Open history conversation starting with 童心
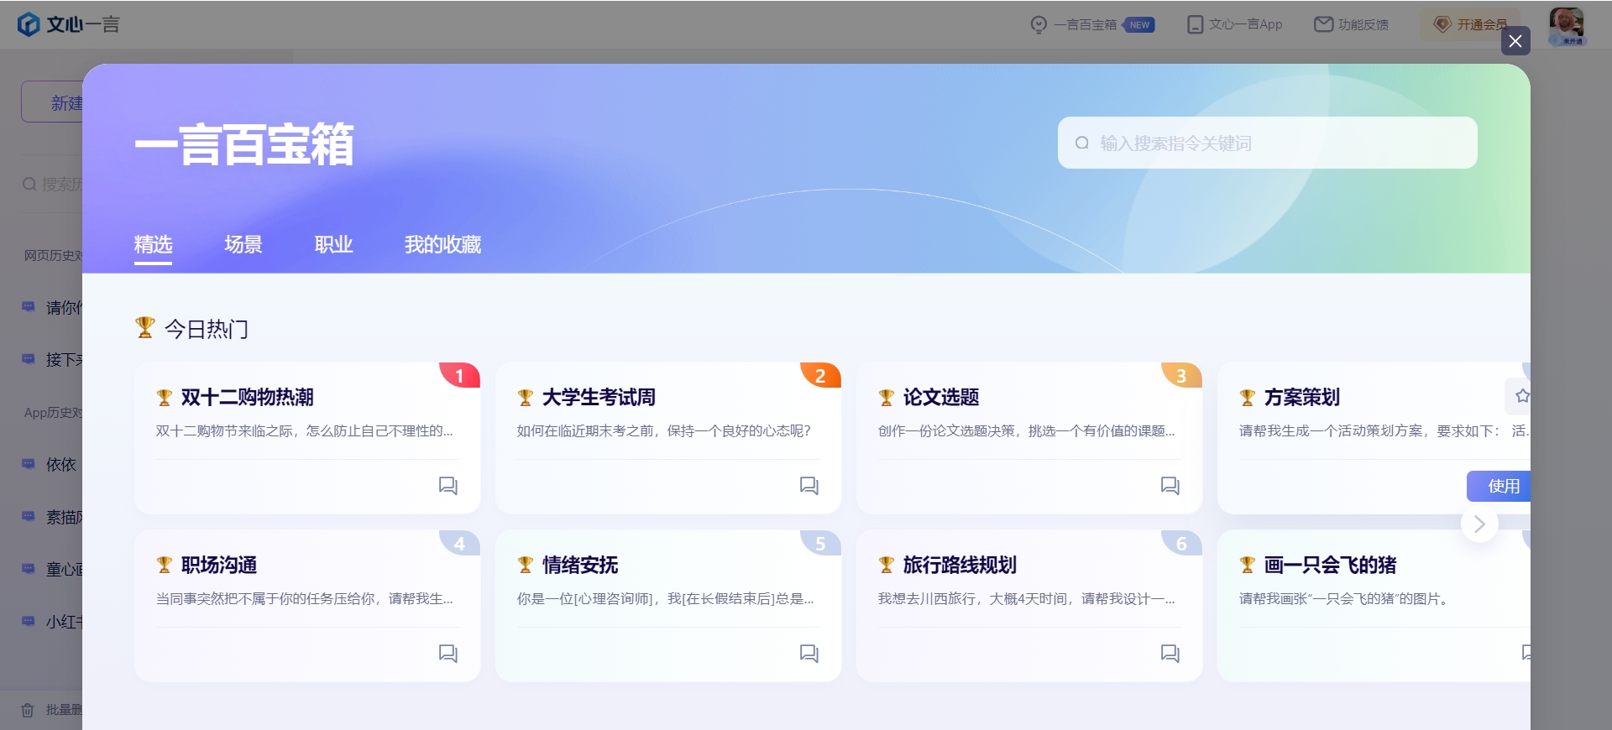The width and height of the screenshot is (1612, 730). 52,569
